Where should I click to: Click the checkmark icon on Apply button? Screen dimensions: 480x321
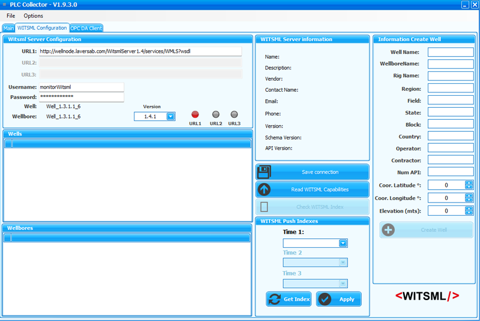(x=325, y=299)
